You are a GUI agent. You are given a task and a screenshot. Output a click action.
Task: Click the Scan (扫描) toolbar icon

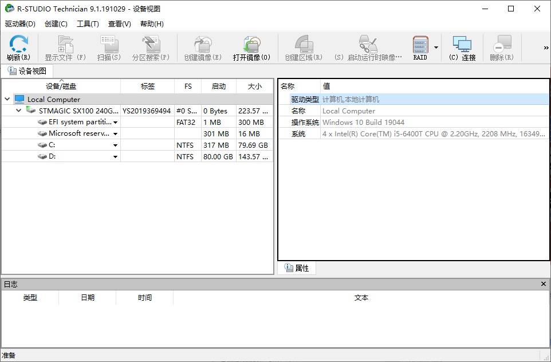[109, 44]
